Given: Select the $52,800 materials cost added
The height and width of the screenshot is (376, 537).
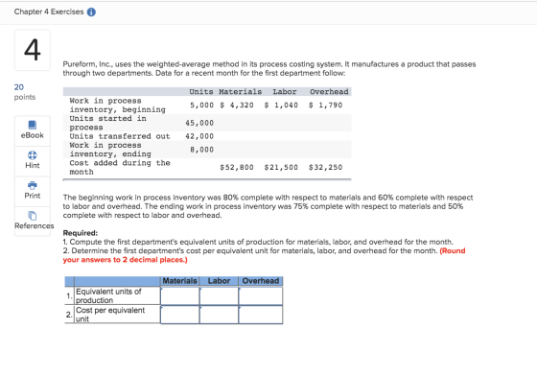Looking at the screenshot, I should click(237, 168).
